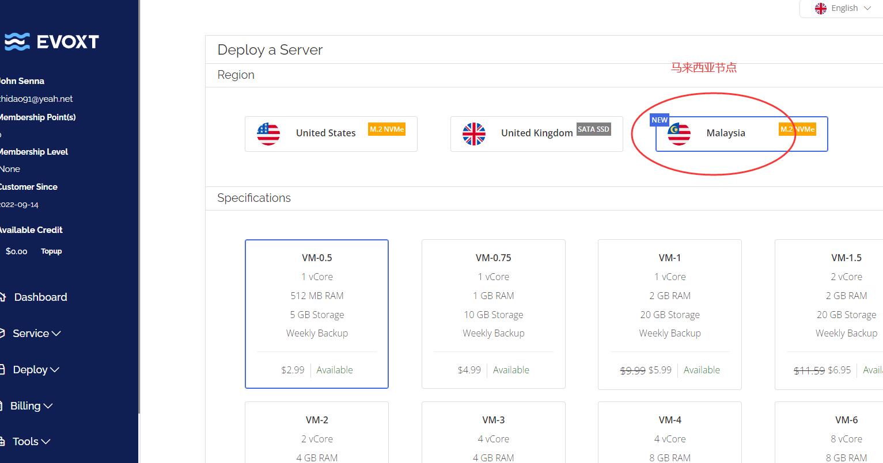
Task: Choose the VM-0.5 plan card
Action: tap(317, 314)
